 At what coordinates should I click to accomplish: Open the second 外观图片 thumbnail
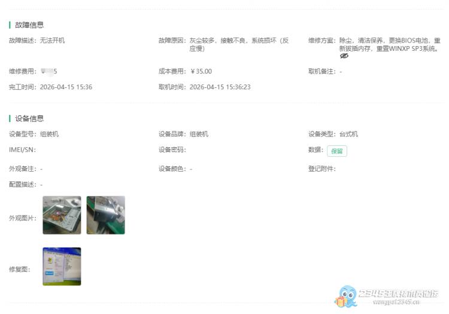(x=105, y=215)
